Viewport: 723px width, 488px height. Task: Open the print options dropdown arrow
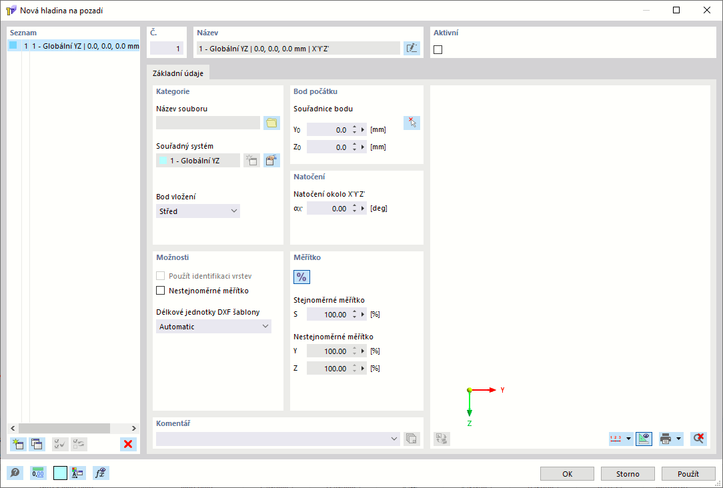pos(679,439)
